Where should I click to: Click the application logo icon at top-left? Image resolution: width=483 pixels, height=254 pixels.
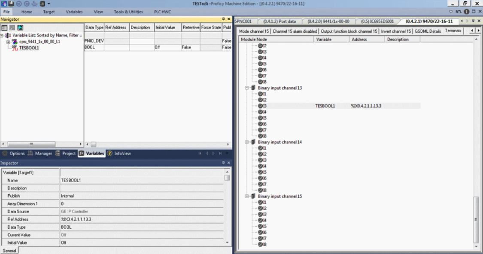pos(4,3)
